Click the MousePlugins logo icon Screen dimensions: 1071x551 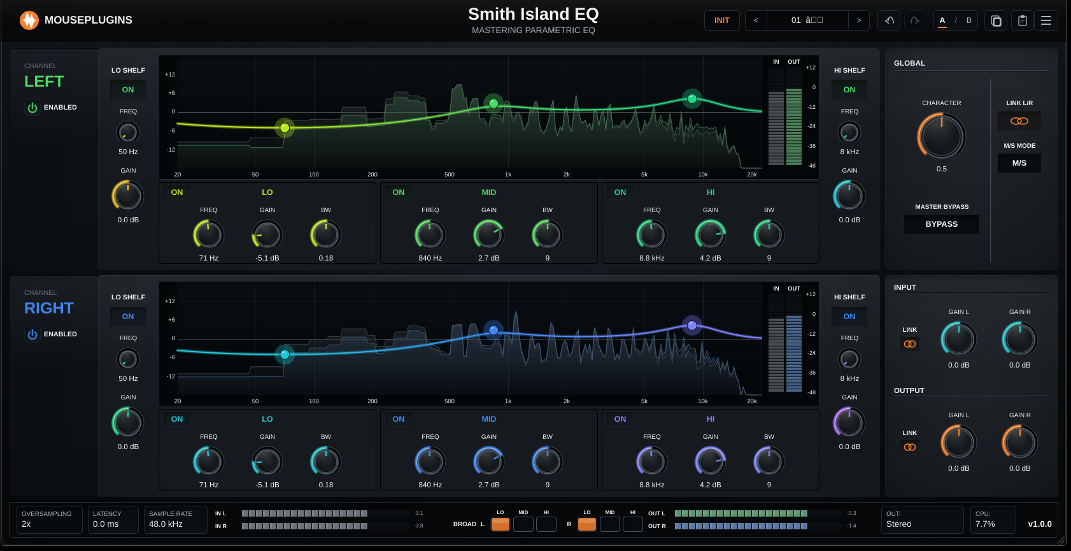(x=29, y=20)
